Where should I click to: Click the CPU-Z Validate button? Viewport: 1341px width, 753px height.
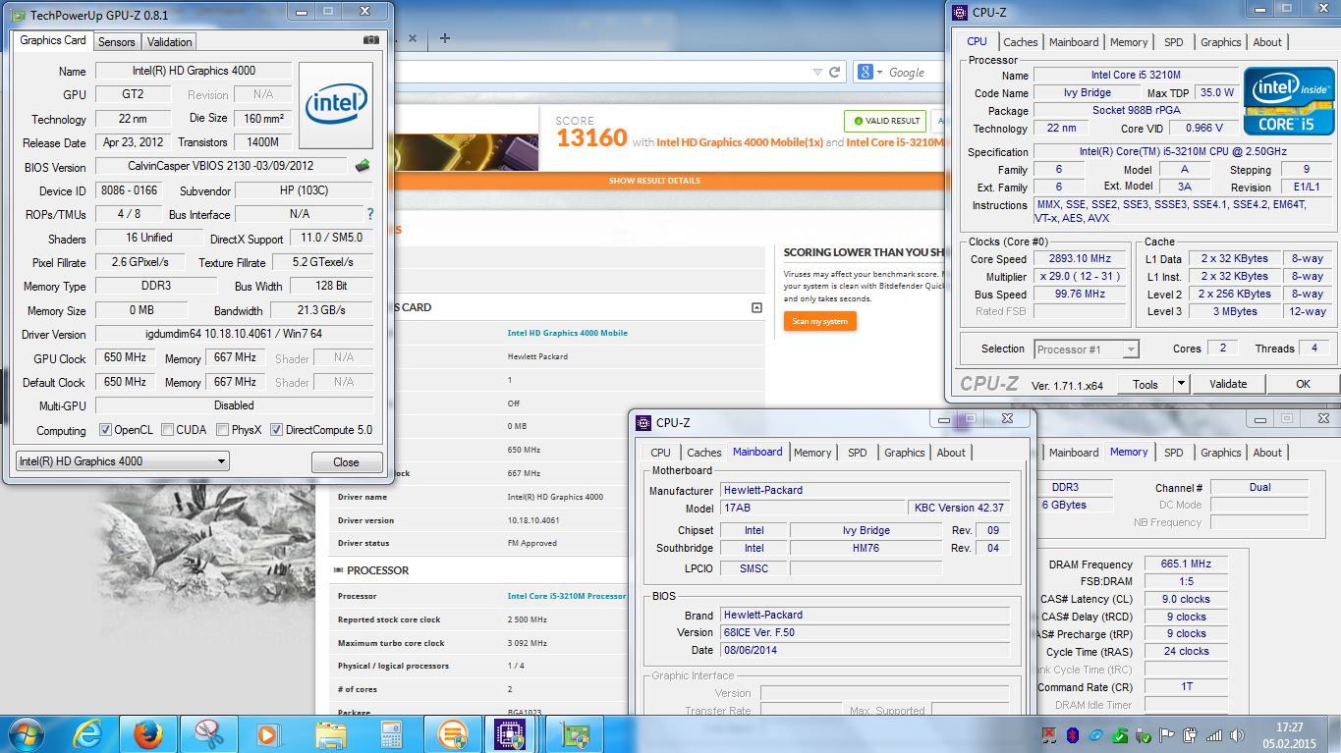coord(1228,384)
